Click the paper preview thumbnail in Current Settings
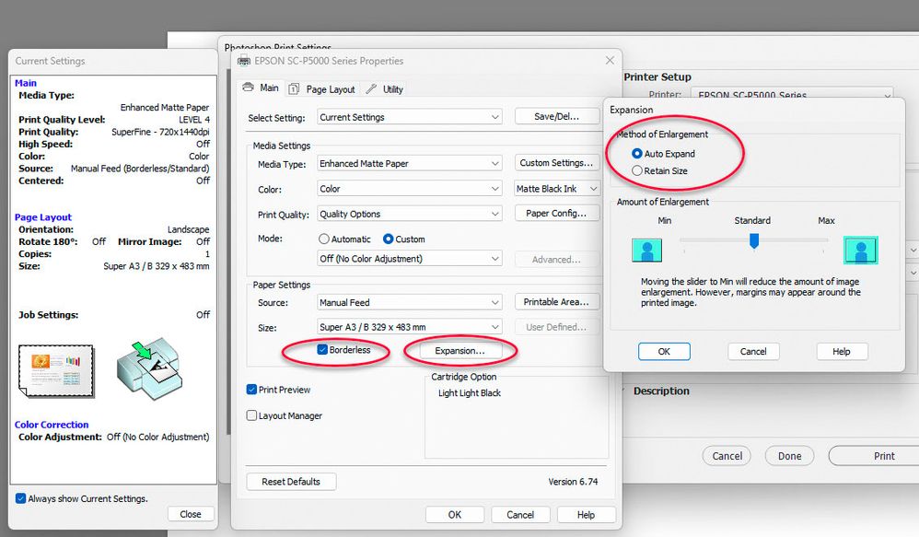919x537 pixels. [x=56, y=371]
